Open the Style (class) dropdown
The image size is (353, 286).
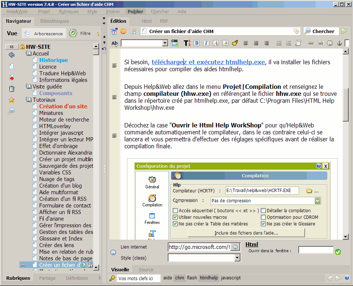[x=237, y=258]
